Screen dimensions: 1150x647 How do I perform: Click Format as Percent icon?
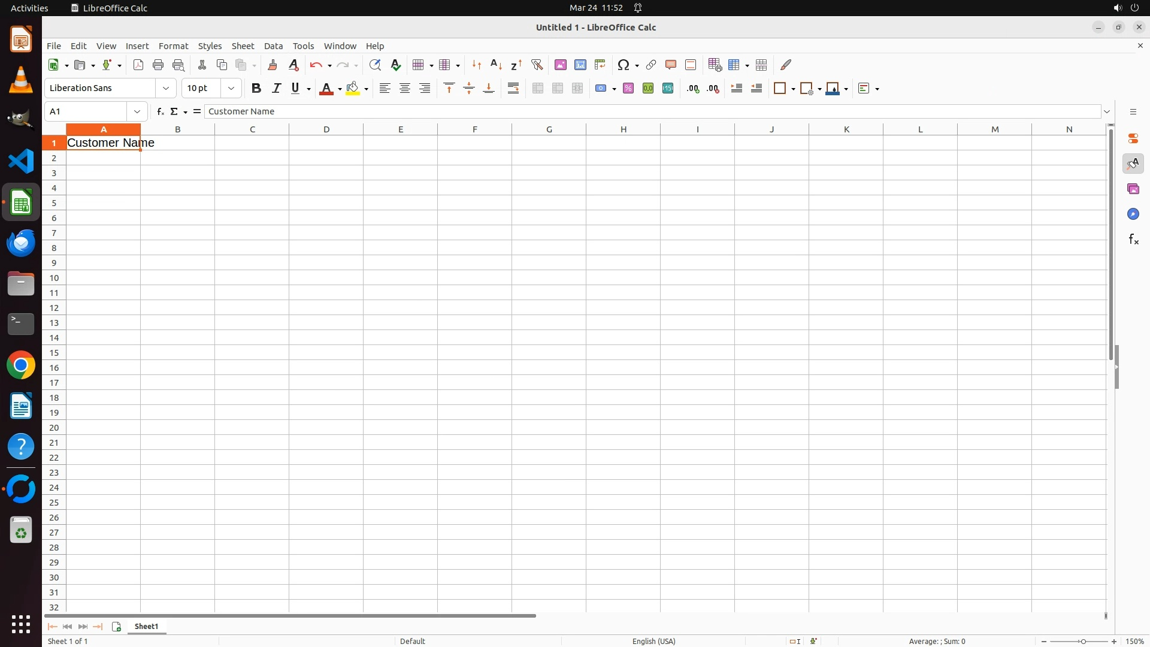click(x=628, y=88)
